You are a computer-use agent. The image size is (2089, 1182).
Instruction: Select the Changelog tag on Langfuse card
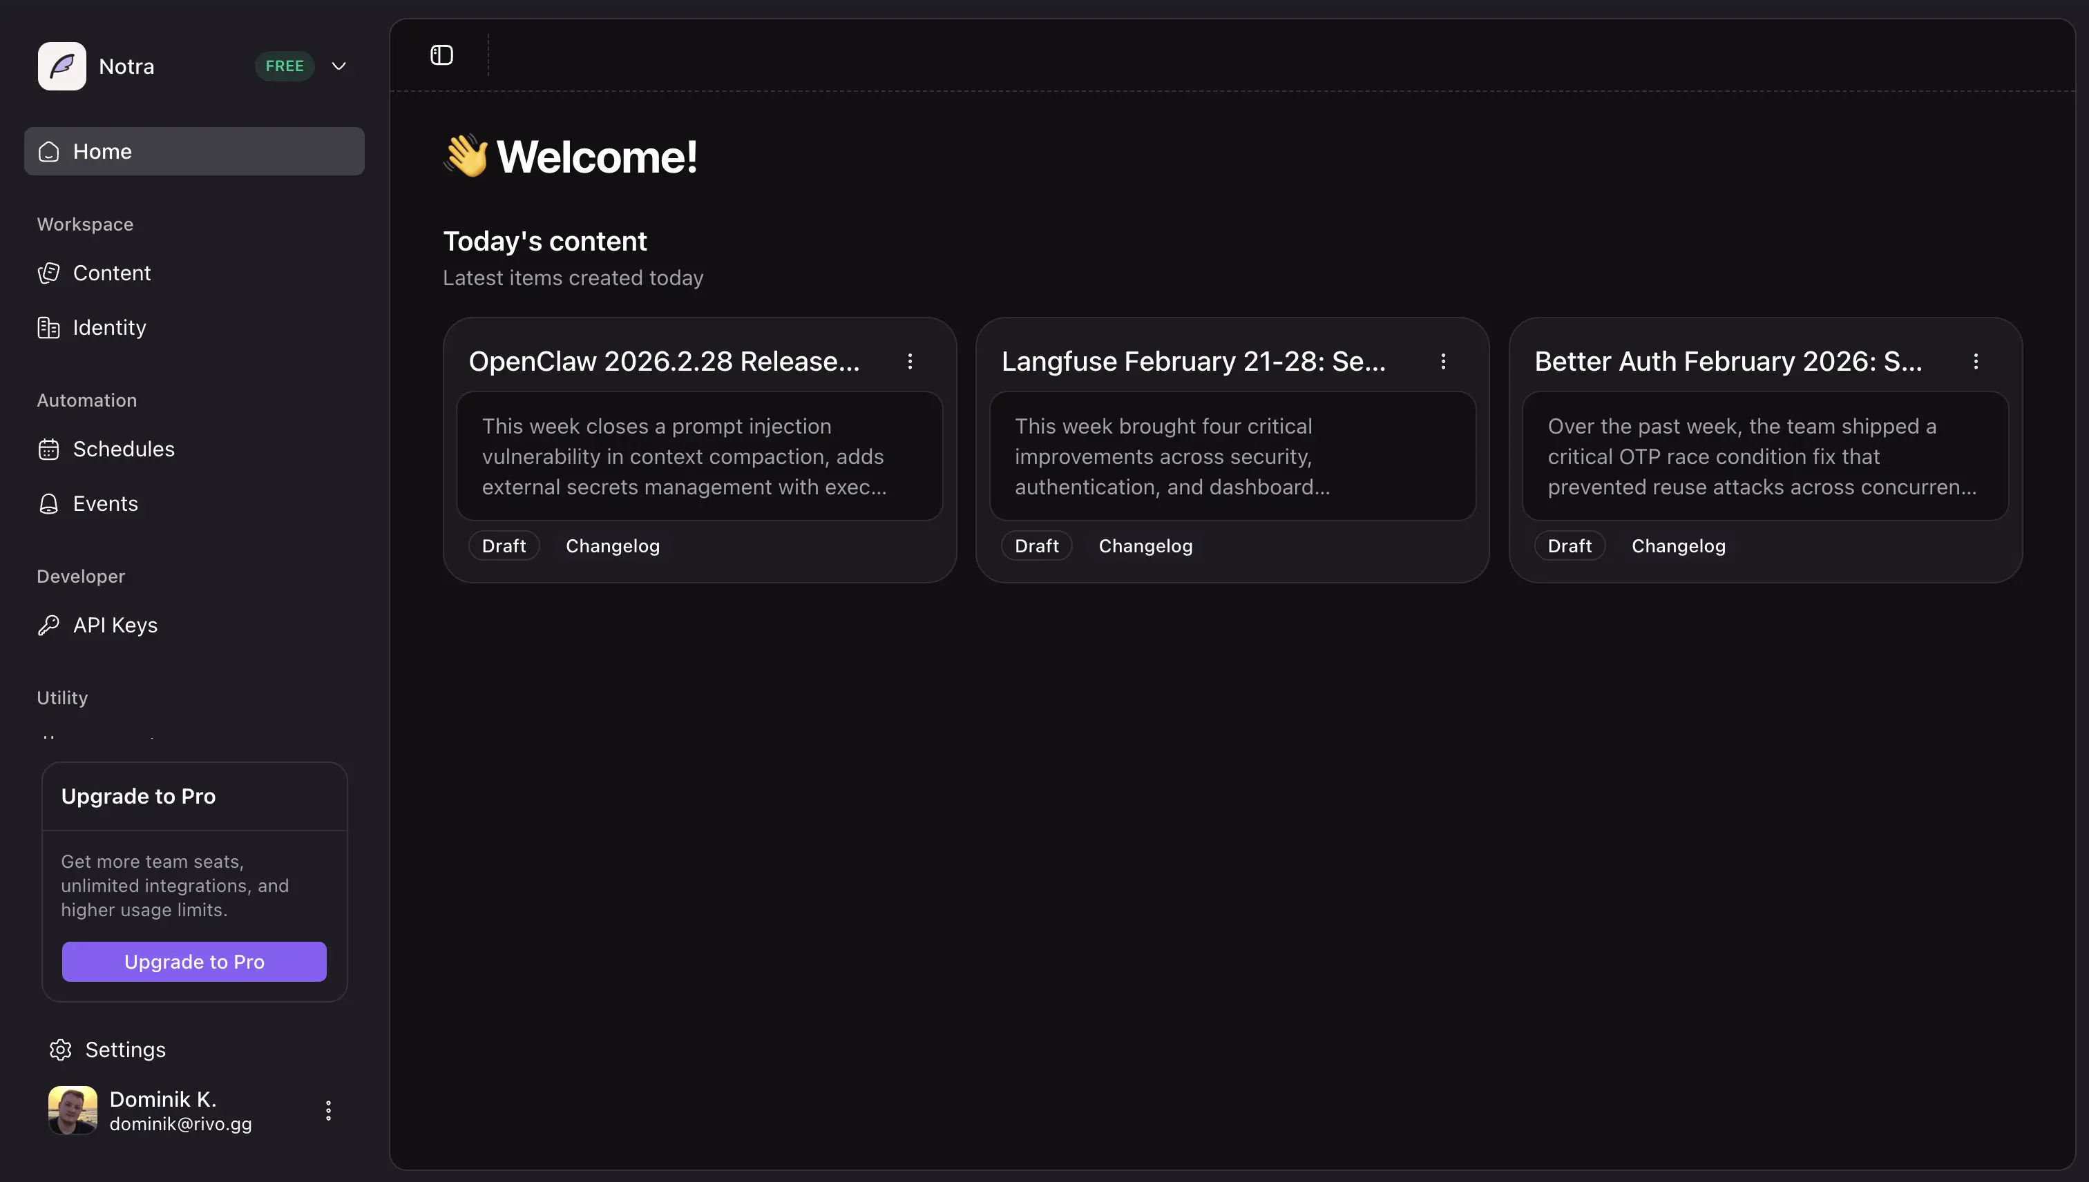pyautogui.click(x=1145, y=545)
